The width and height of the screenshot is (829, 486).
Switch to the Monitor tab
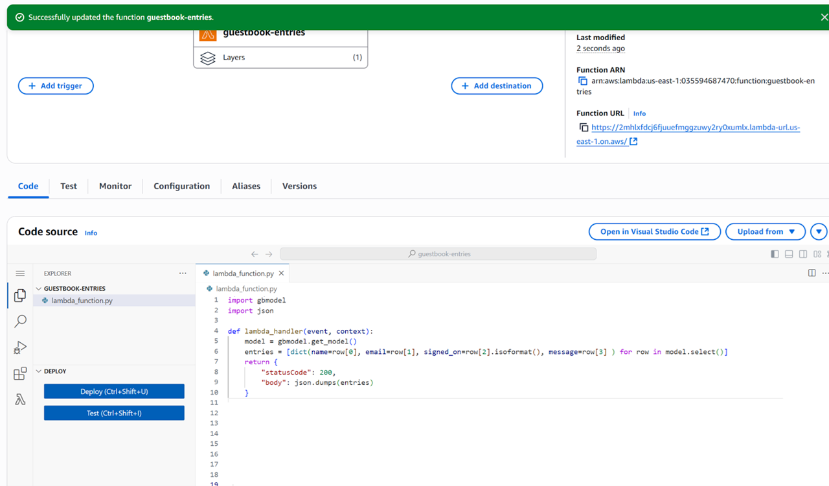pos(115,186)
